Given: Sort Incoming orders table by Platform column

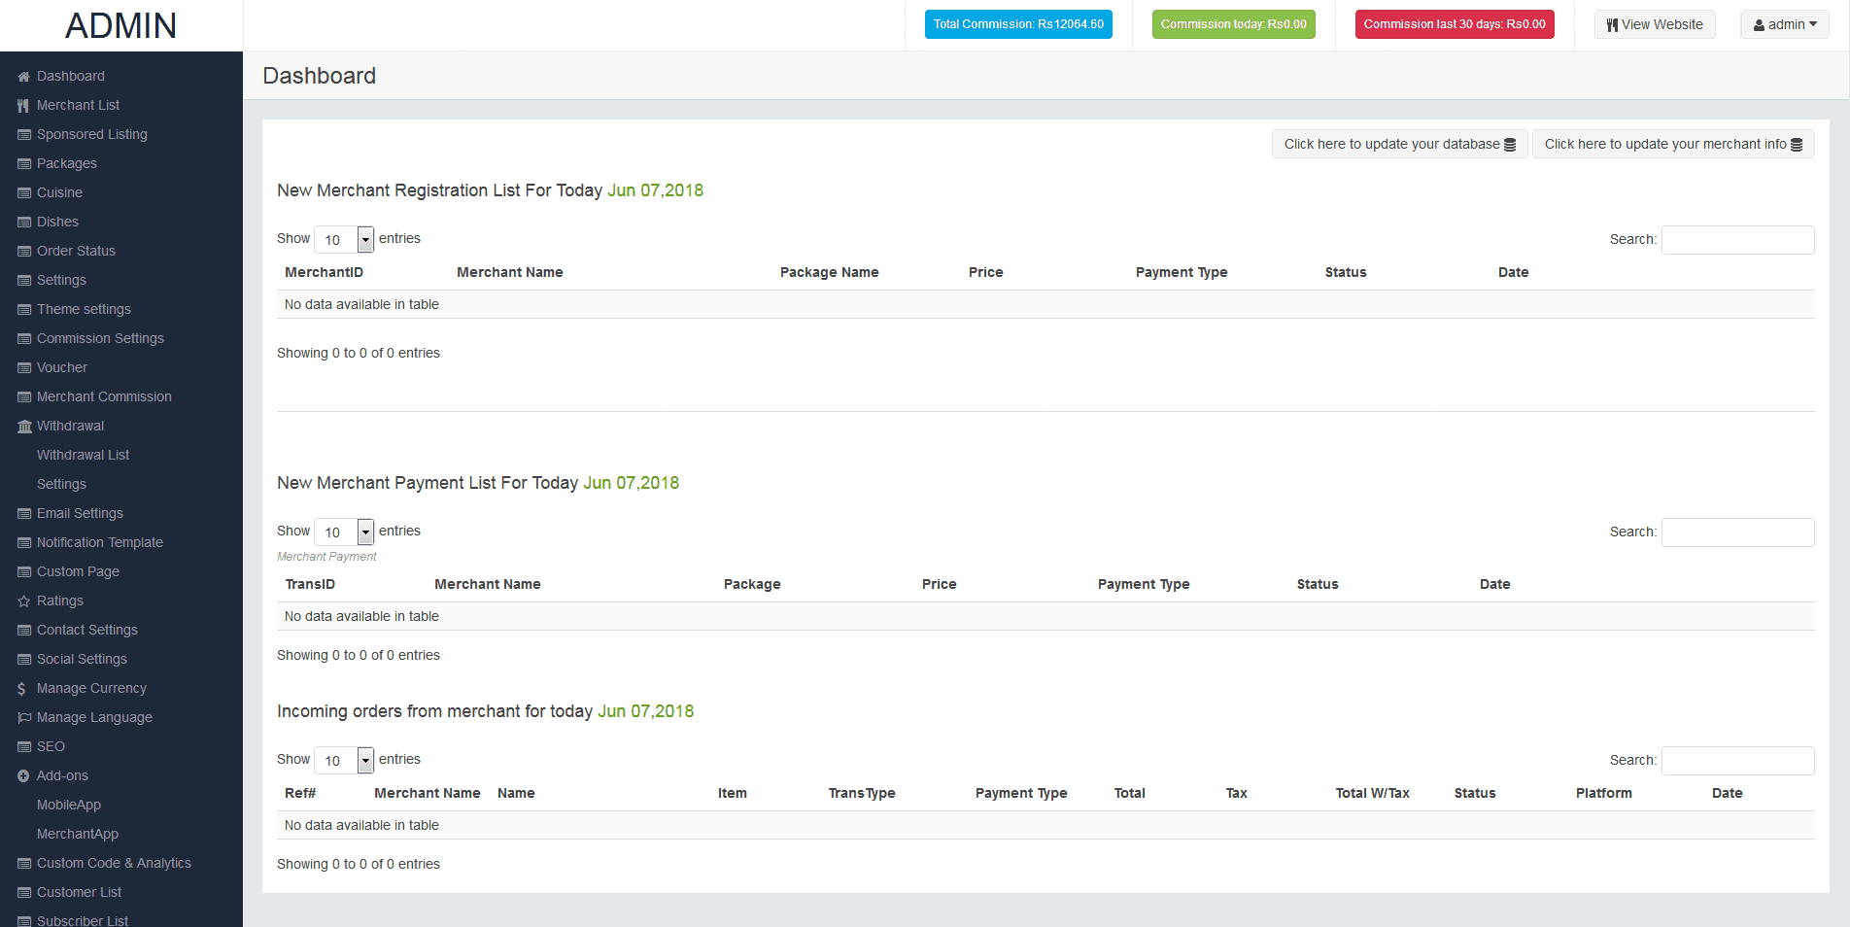Looking at the screenshot, I should [x=1603, y=793].
